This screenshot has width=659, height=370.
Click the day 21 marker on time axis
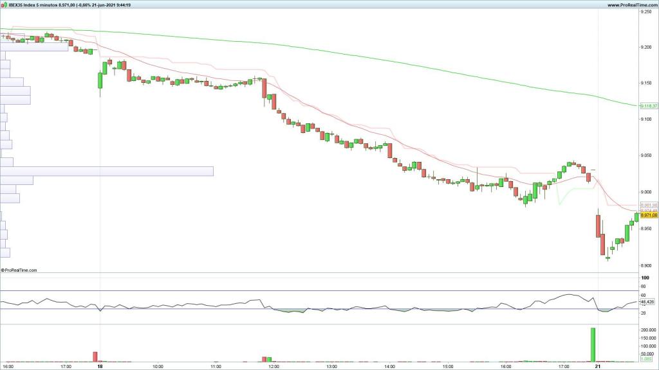pyautogui.click(x=598, y=366)
